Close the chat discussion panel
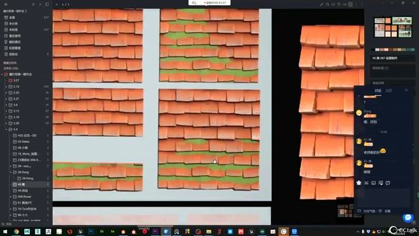 (x=407, y=90)
